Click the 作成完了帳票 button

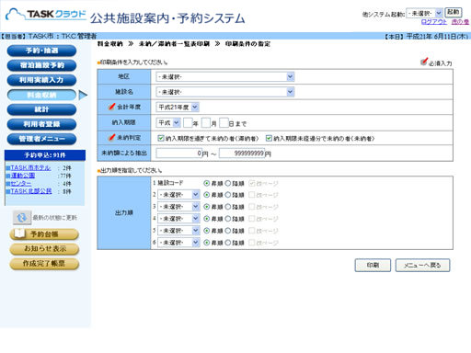tap(44, 264)
